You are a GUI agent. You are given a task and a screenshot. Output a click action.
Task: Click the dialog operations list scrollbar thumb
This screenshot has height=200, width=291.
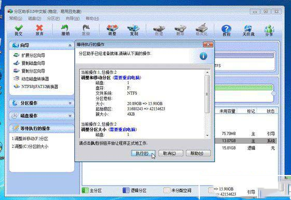coord(207,94)
